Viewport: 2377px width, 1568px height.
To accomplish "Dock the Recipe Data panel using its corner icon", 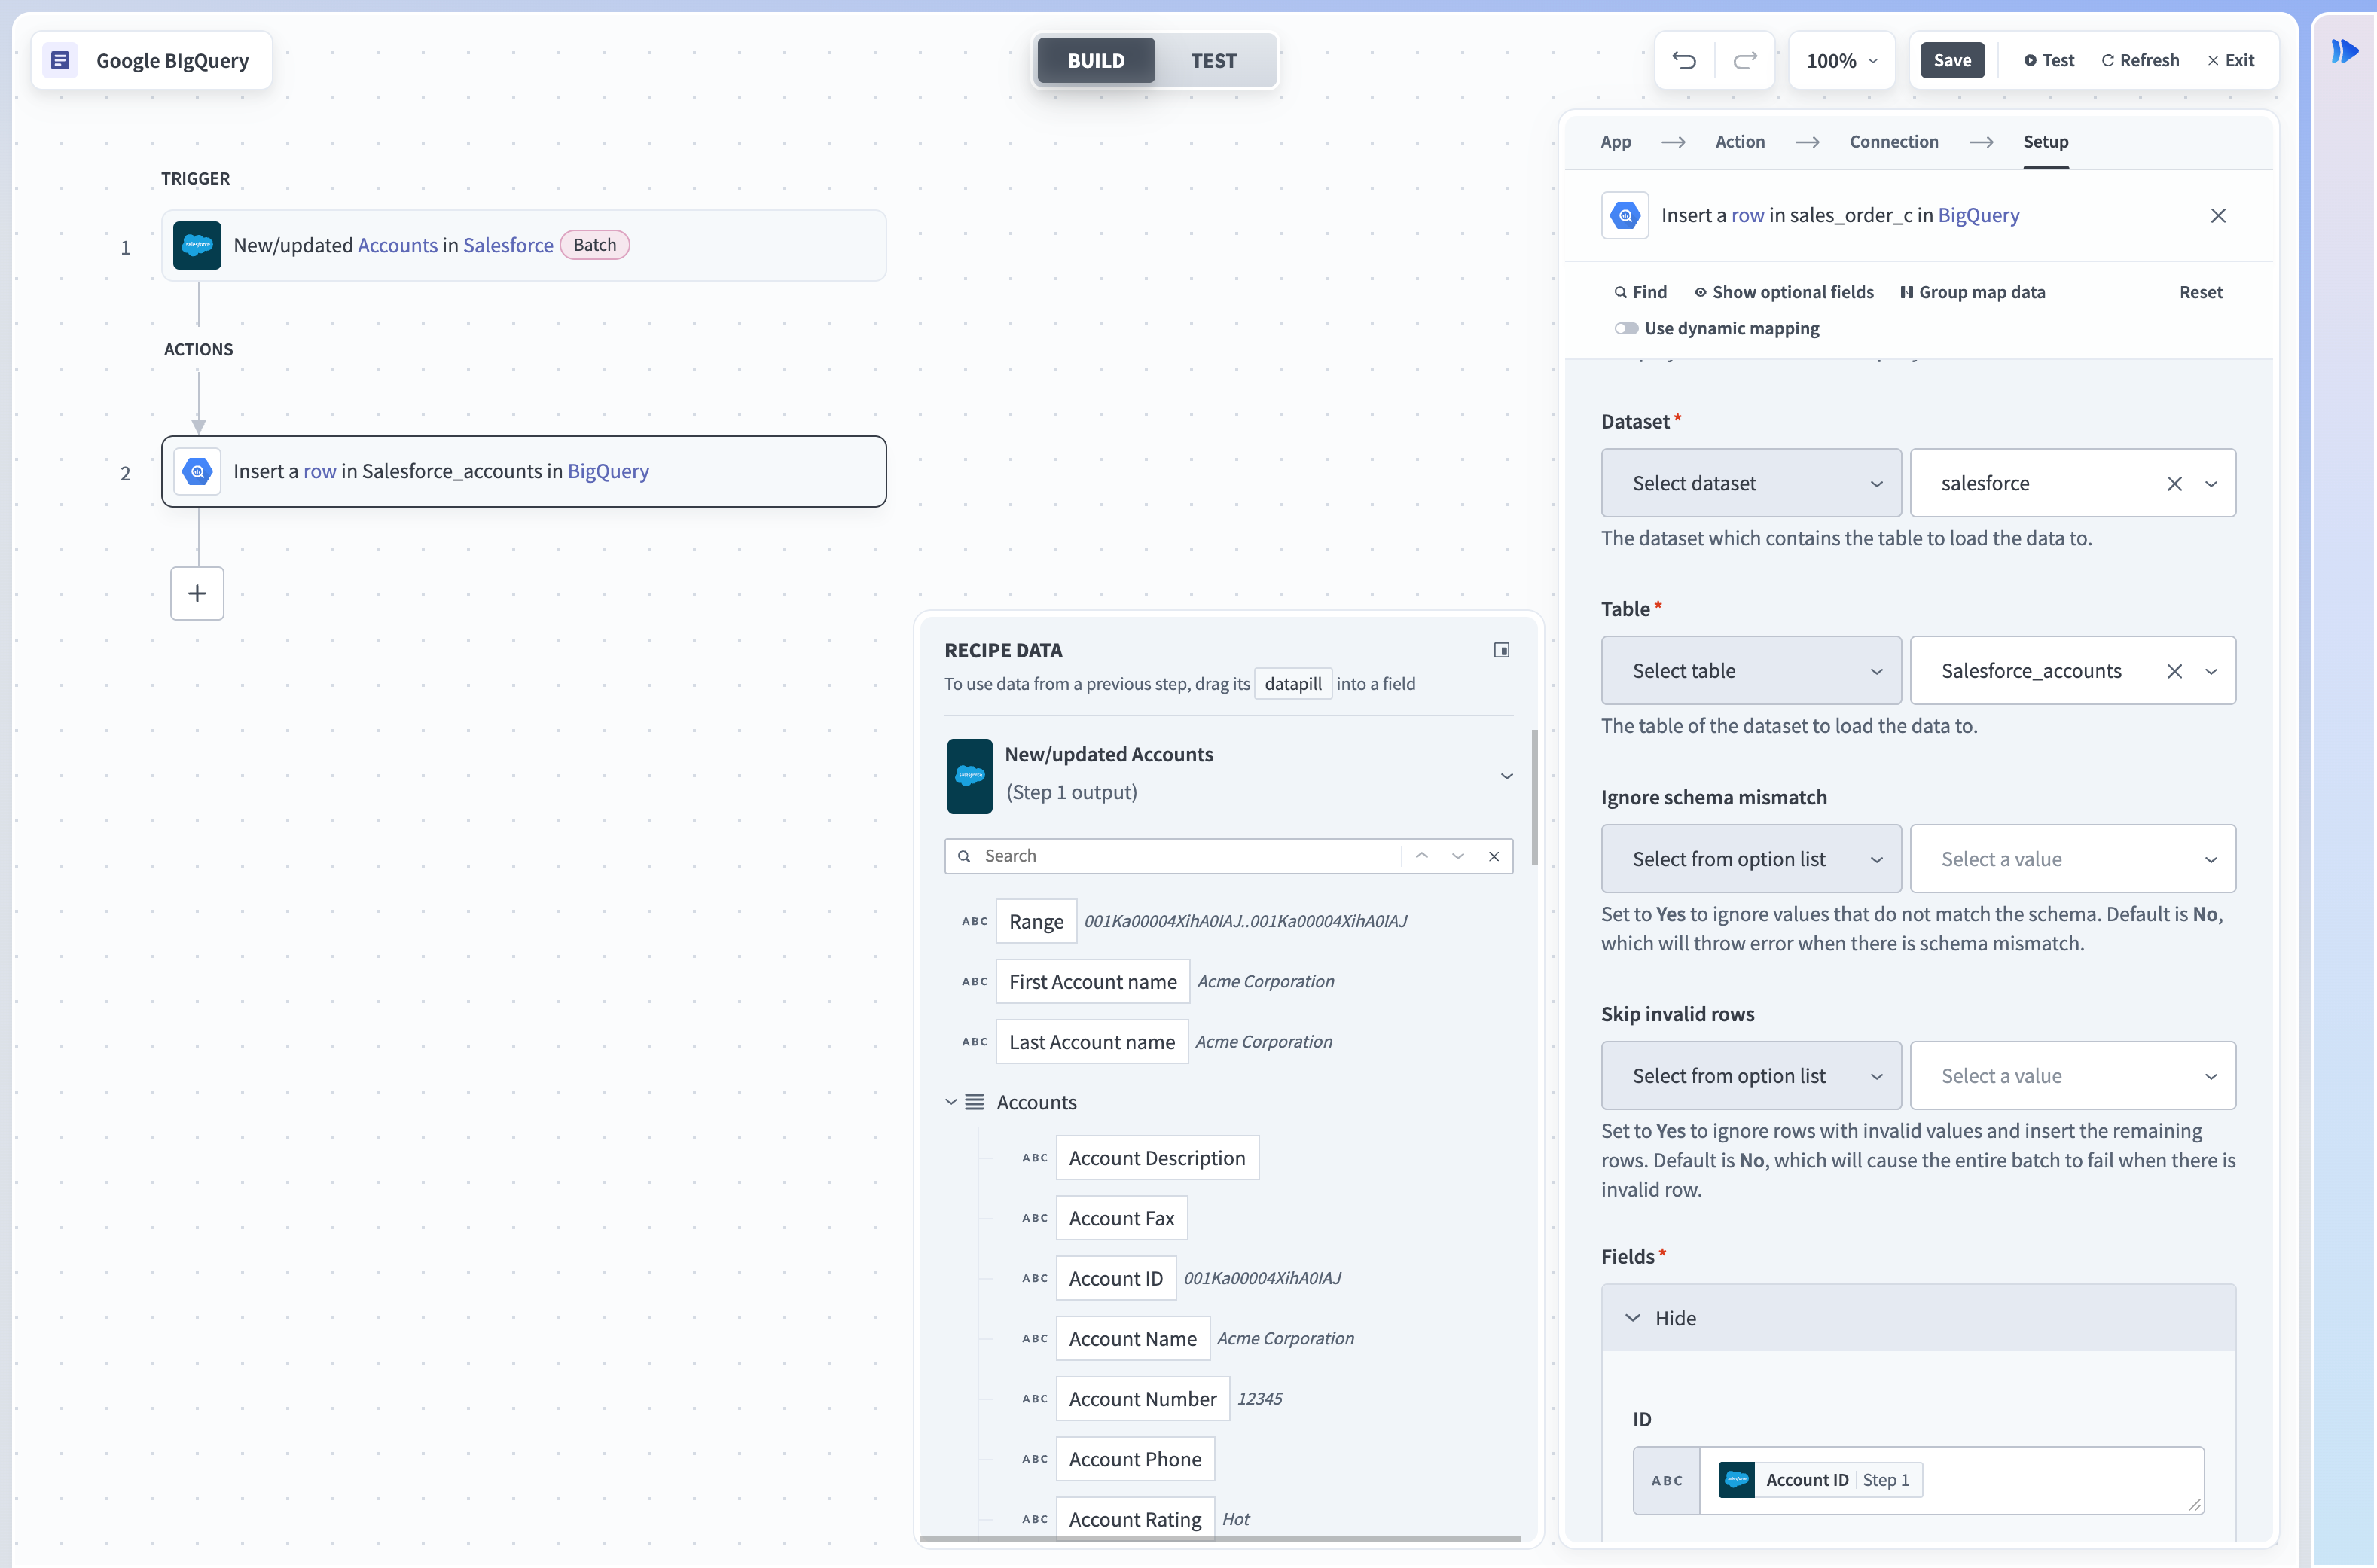I will (x=1502, y=650).
